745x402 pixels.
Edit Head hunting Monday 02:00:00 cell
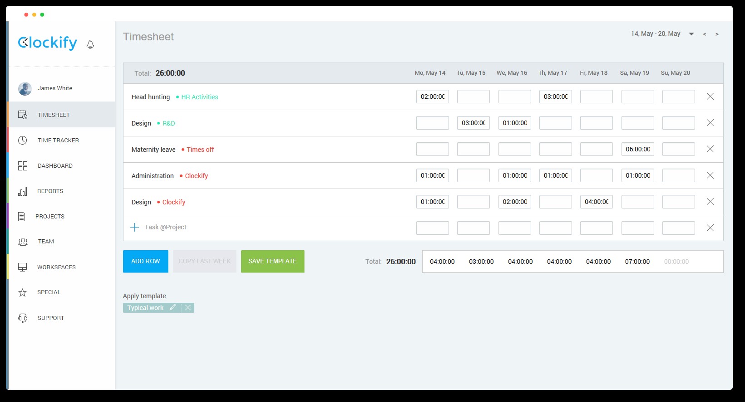pos(433,97)
